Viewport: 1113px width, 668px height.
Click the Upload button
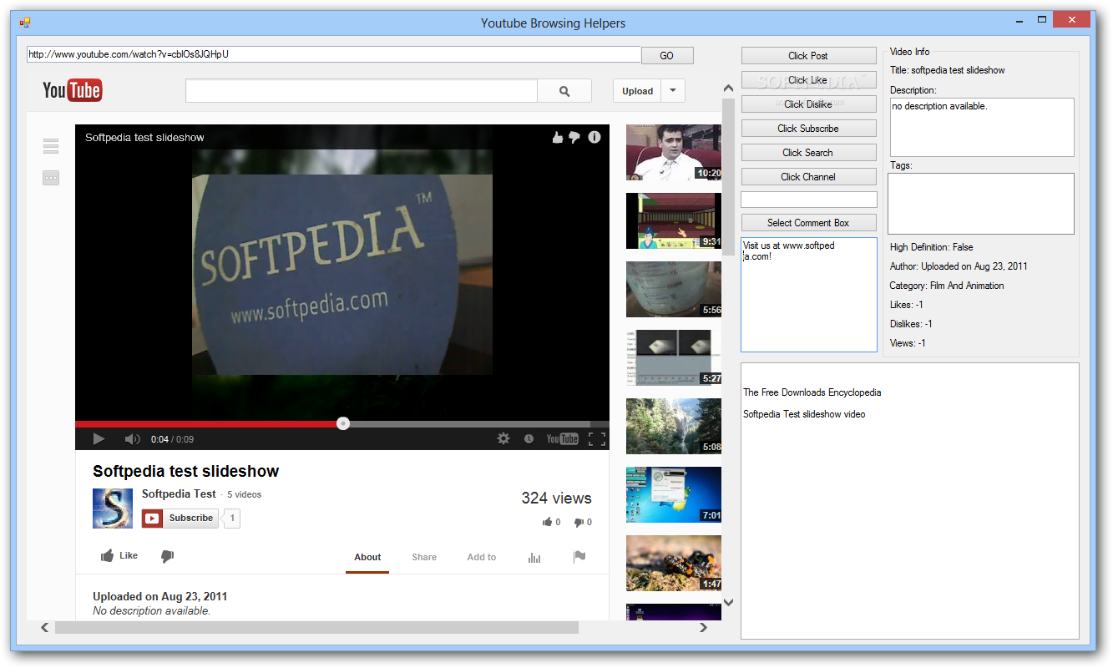tap(637, 91)
